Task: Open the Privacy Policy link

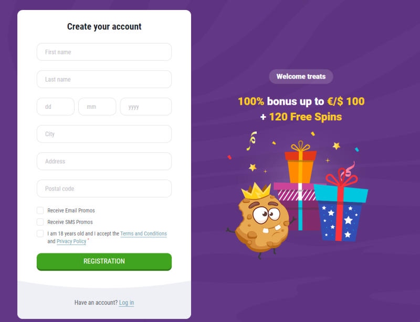Action: click(x=71, y=241)
